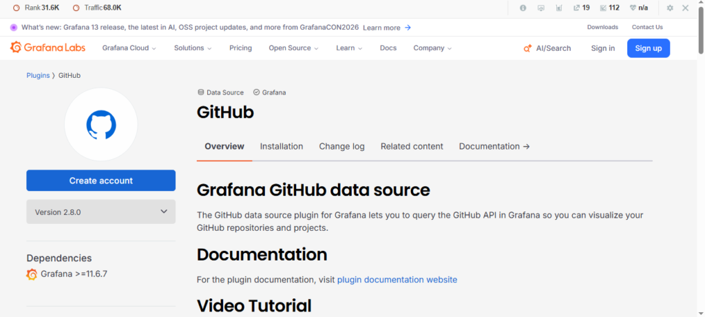Click the Traffic circle icon in the SEO bar

76,8
